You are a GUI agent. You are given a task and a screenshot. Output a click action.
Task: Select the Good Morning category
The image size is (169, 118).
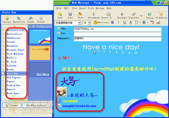tap(15, 54)
